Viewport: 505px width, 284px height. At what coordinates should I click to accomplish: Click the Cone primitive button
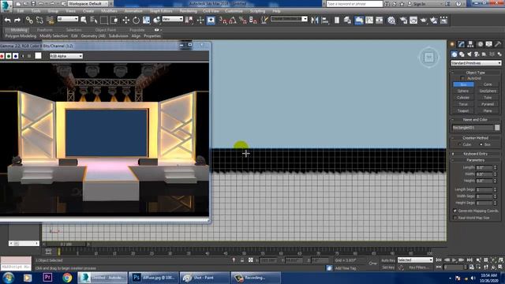pos(488,84)
